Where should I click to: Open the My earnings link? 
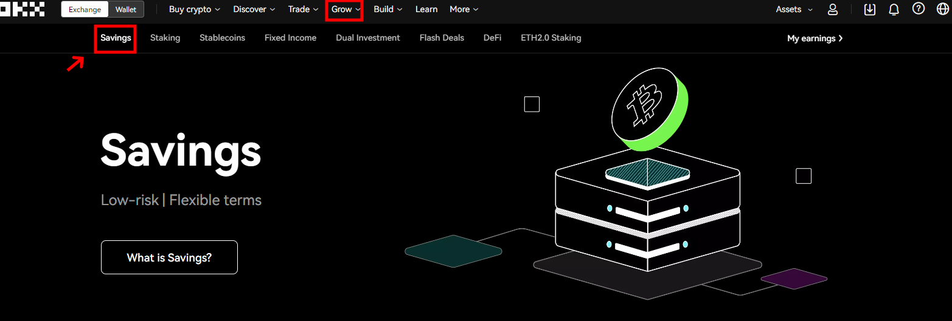tap(815, 38)
